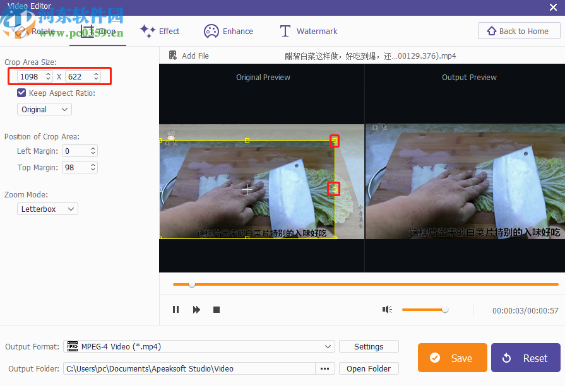
Task: Pause the video playback
Action: (175, 309)
